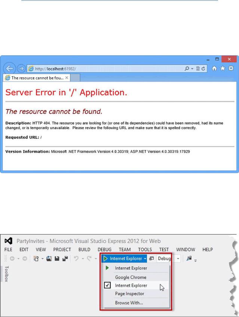Close the 'resource cannot be found' tab
This screenshot has height=317, width=239.
[x=67, y=78]
